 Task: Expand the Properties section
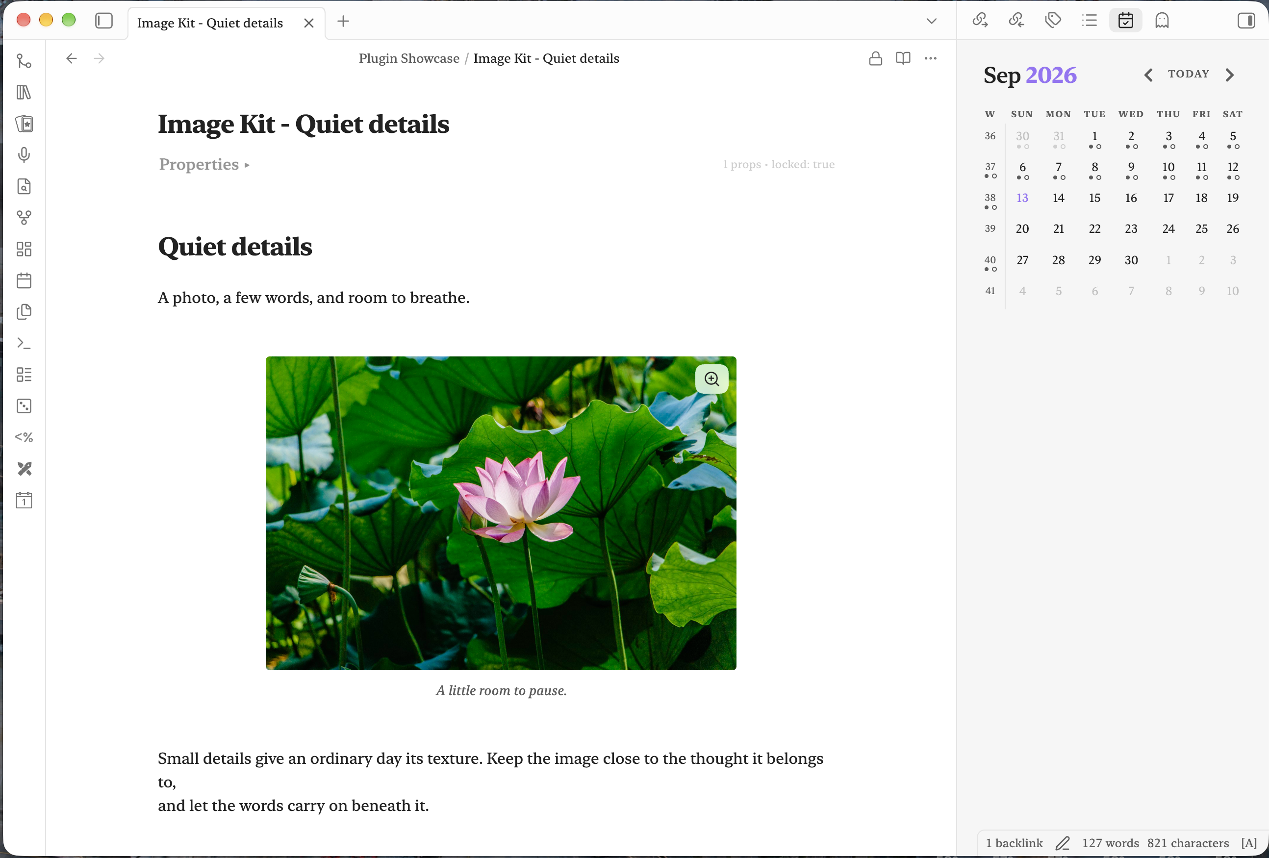coord(204,164)
